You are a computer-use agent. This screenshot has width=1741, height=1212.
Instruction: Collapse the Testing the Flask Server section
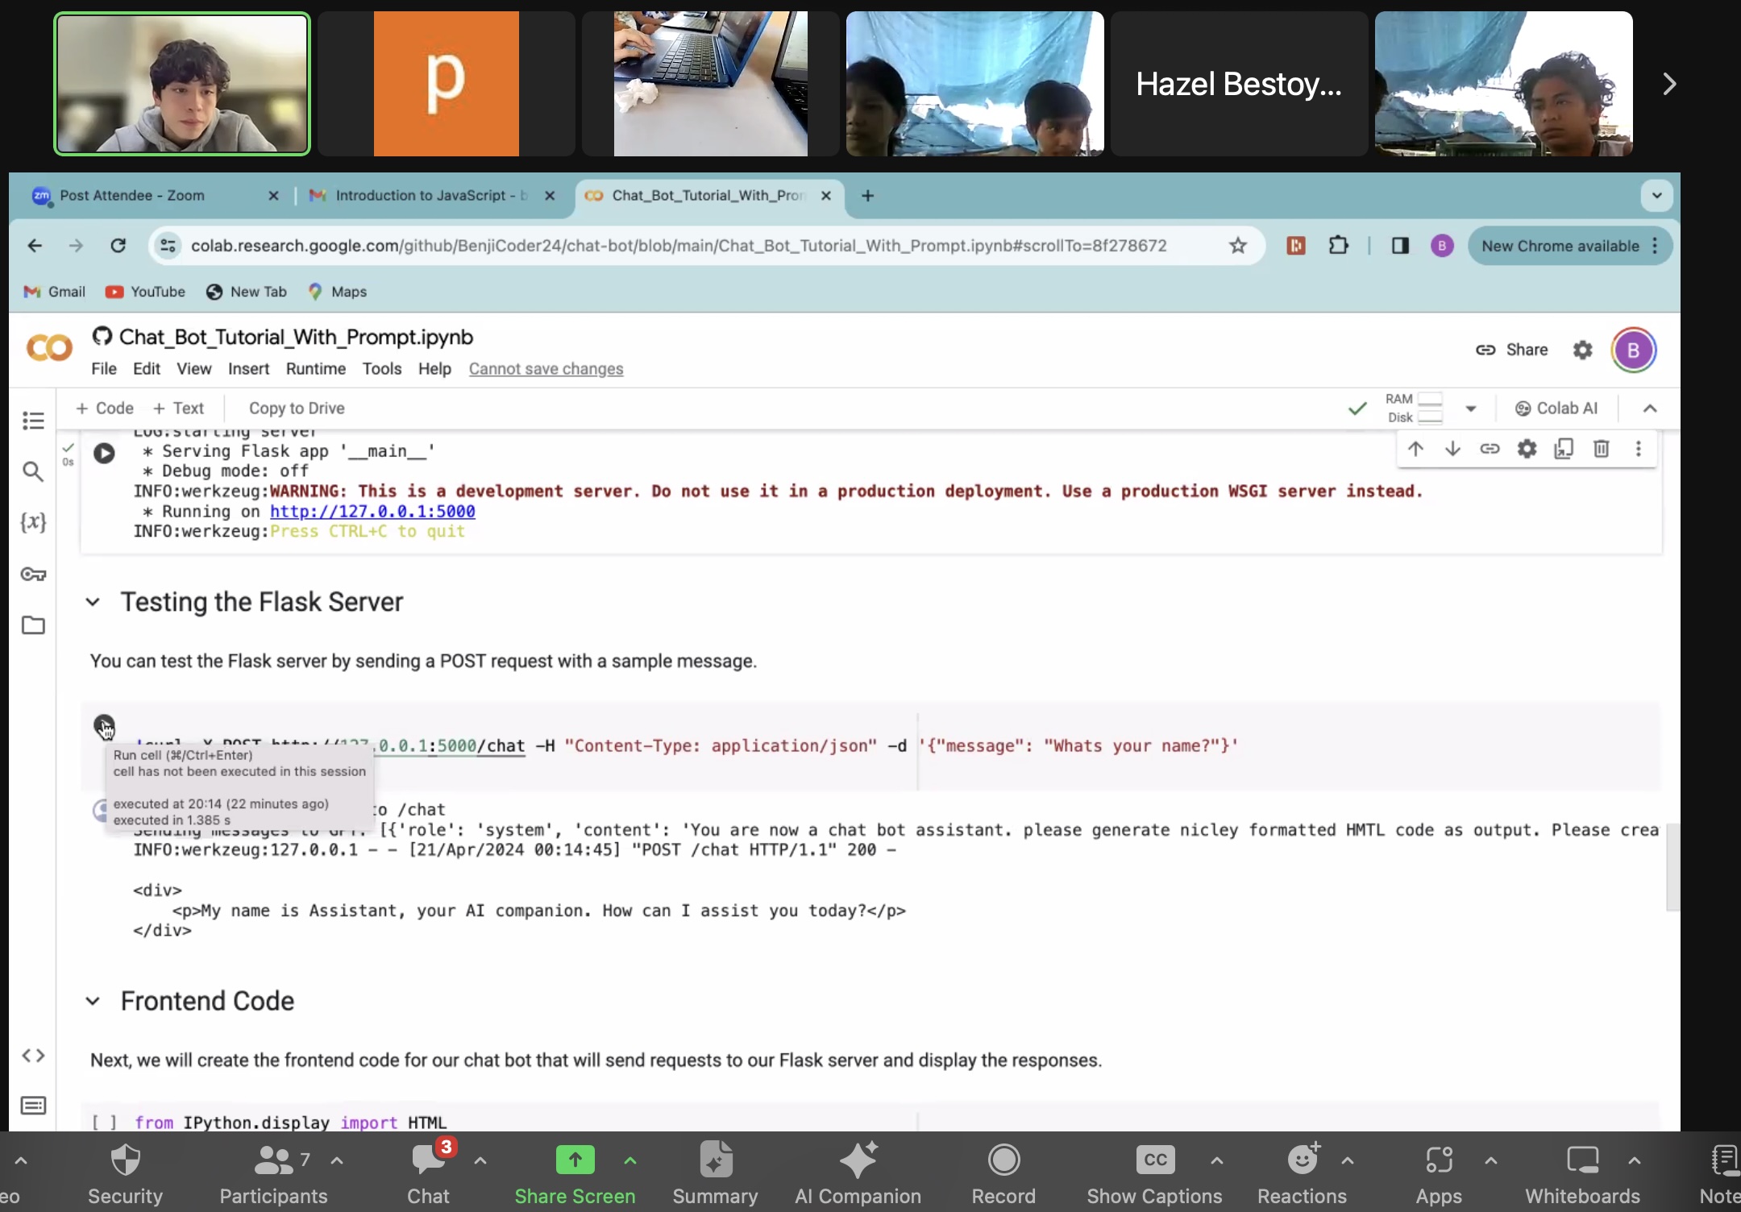coord(93,602)
